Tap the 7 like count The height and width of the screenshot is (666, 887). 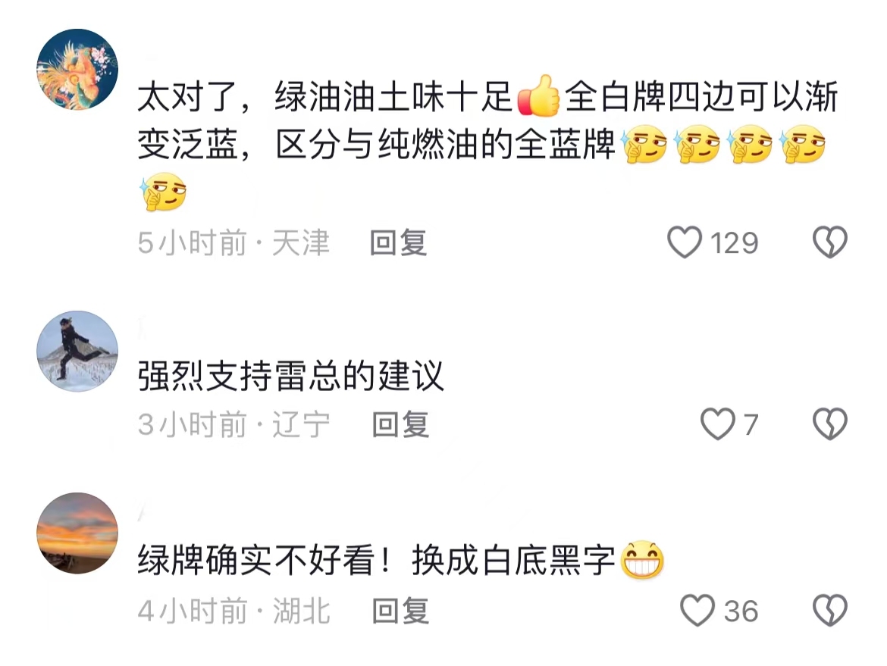tap(751, 424)
